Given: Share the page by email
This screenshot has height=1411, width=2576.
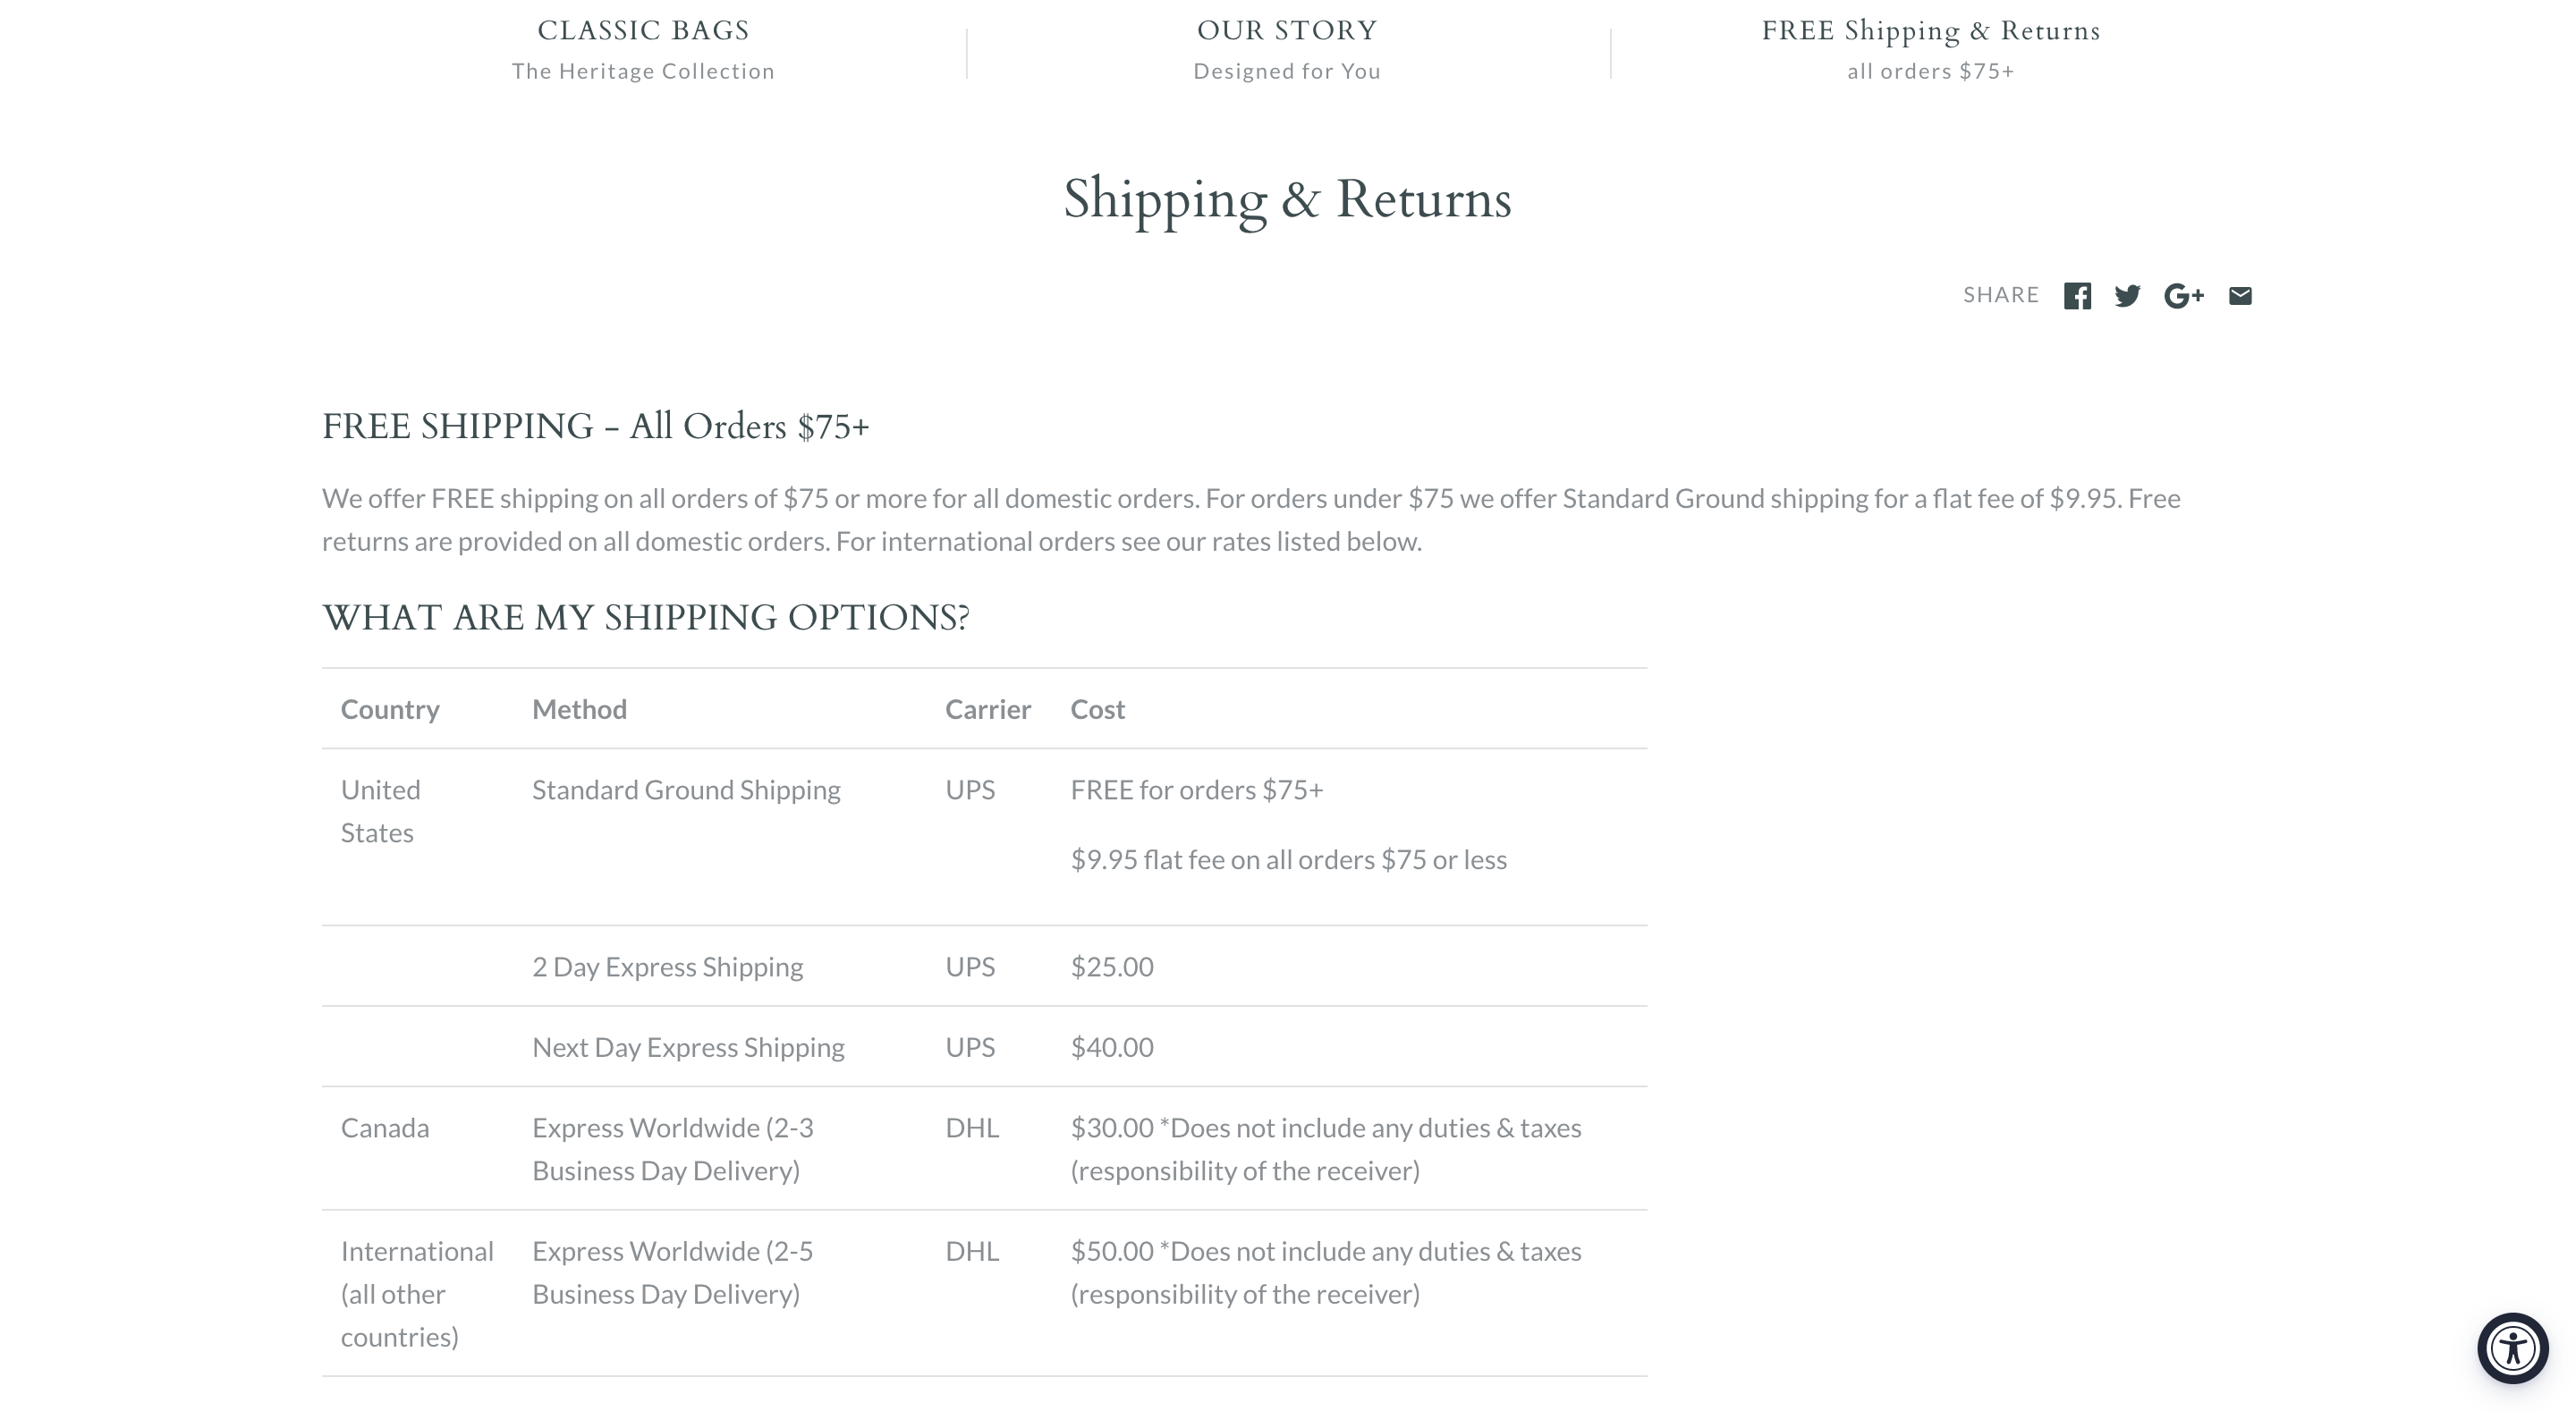Looking at the screenshot, I should (x=2240, y=296).
